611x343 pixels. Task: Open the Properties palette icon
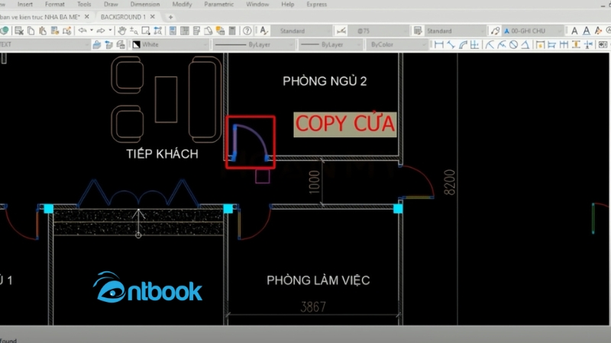click(x=173, y=30)
